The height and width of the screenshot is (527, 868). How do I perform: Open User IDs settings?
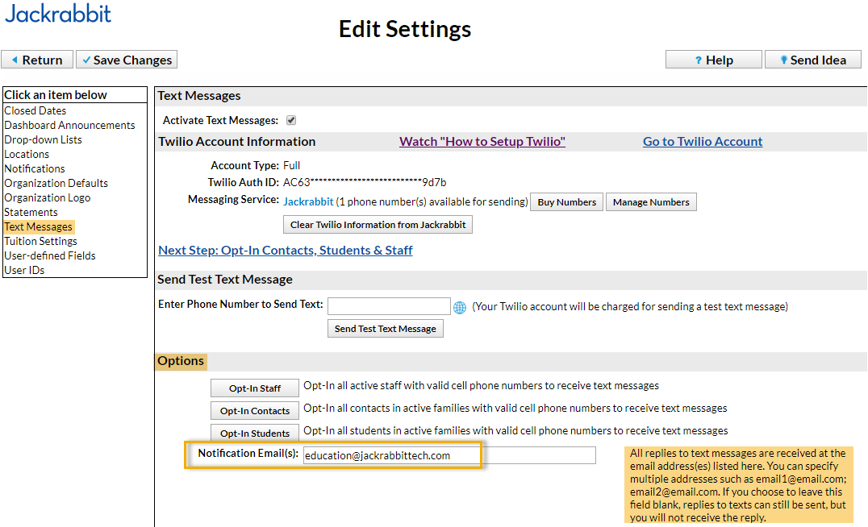click(x=24, y=270)
